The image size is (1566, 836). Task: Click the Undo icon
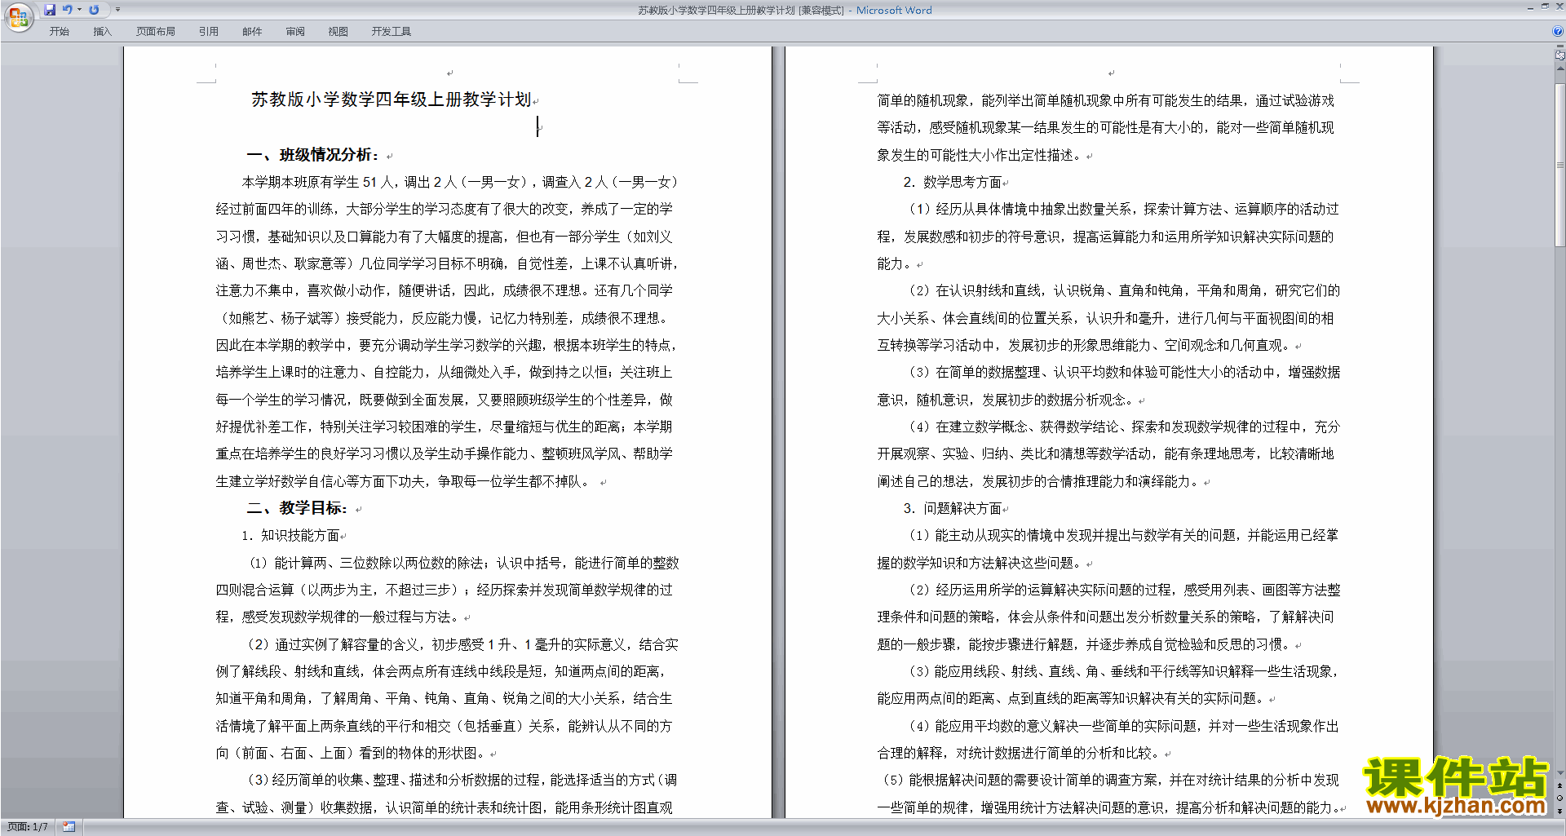[67, 10]
